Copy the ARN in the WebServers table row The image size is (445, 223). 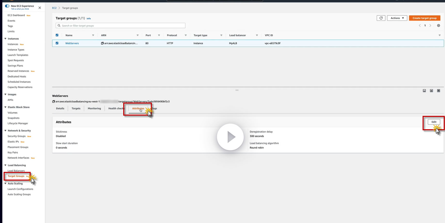pyautogui.click(x=102, y=43)
